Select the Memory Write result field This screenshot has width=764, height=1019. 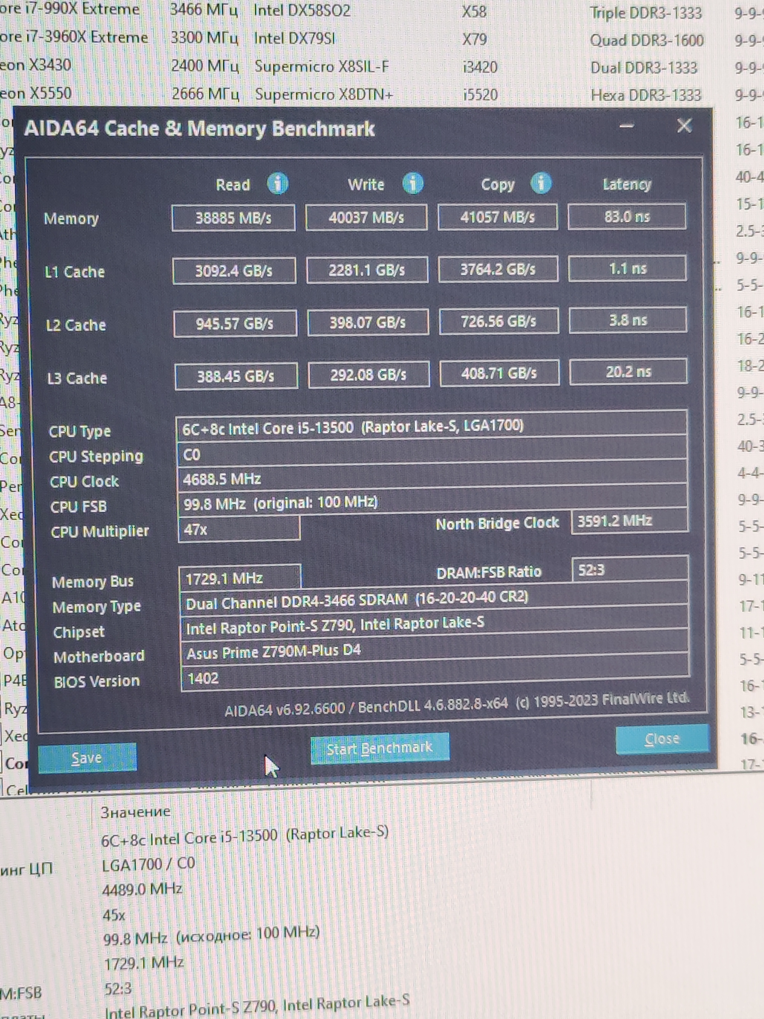(x=366, y=217)
